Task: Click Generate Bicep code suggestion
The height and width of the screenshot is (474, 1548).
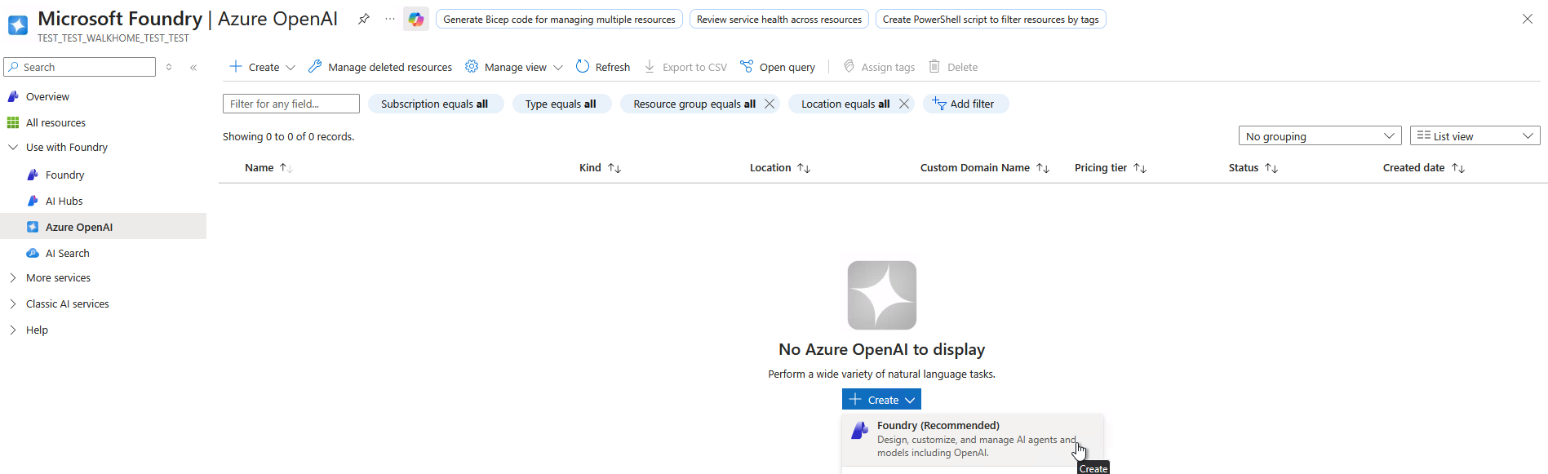Action: 559,19
